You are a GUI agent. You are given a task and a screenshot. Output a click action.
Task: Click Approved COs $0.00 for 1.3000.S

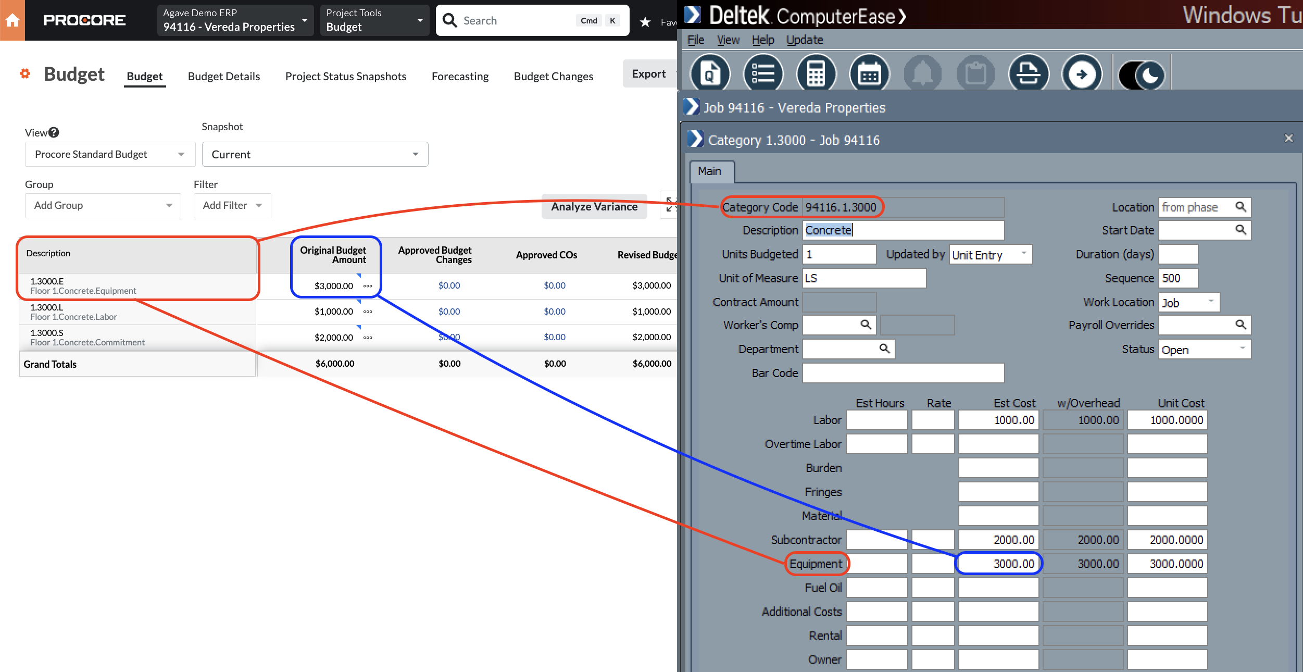coord(555,337)
